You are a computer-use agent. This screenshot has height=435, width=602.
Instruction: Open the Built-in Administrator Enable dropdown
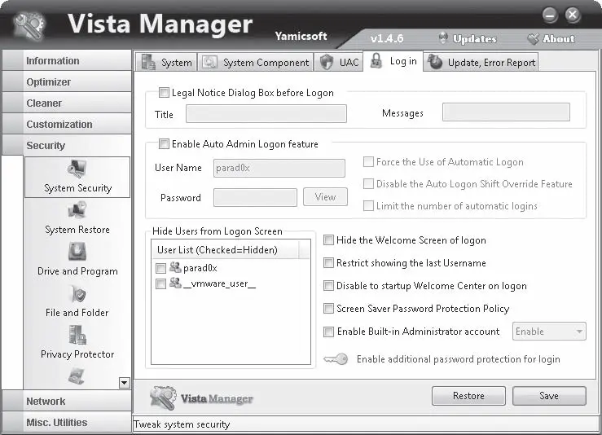click(x=549, y=332)
